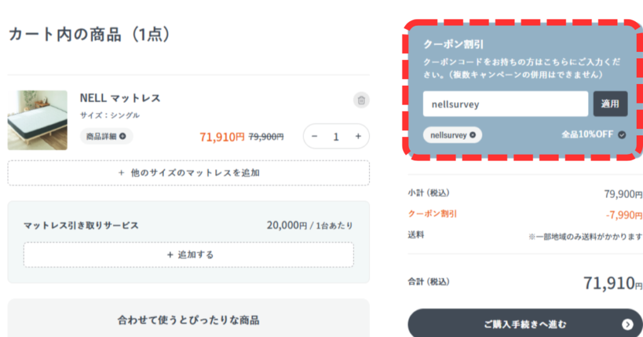Click 合わせて使うとぴったりな商品 section heading
This screenshot has height=337, width=643.
point(188,320)
